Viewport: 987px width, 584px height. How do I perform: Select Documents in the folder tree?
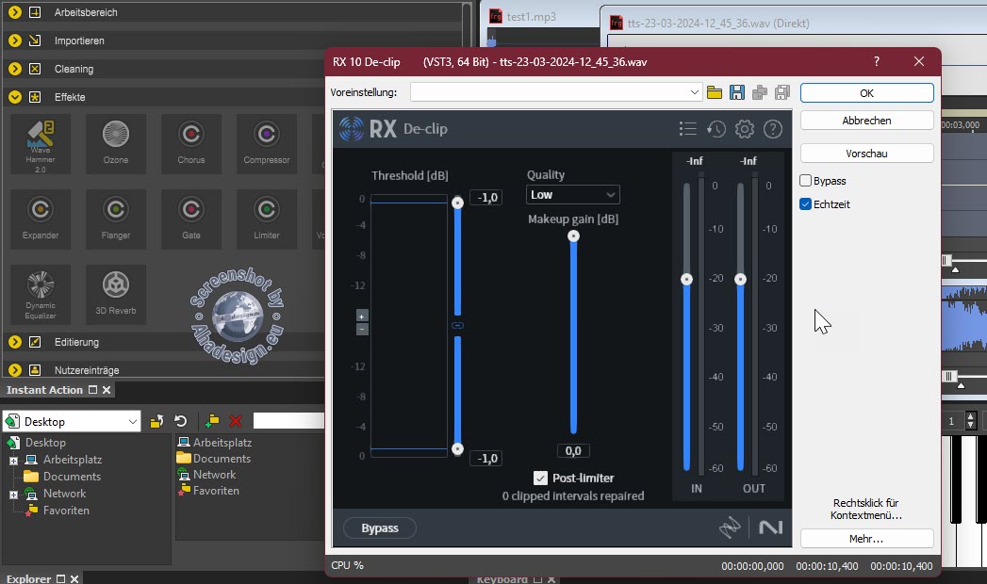point(72,477)
